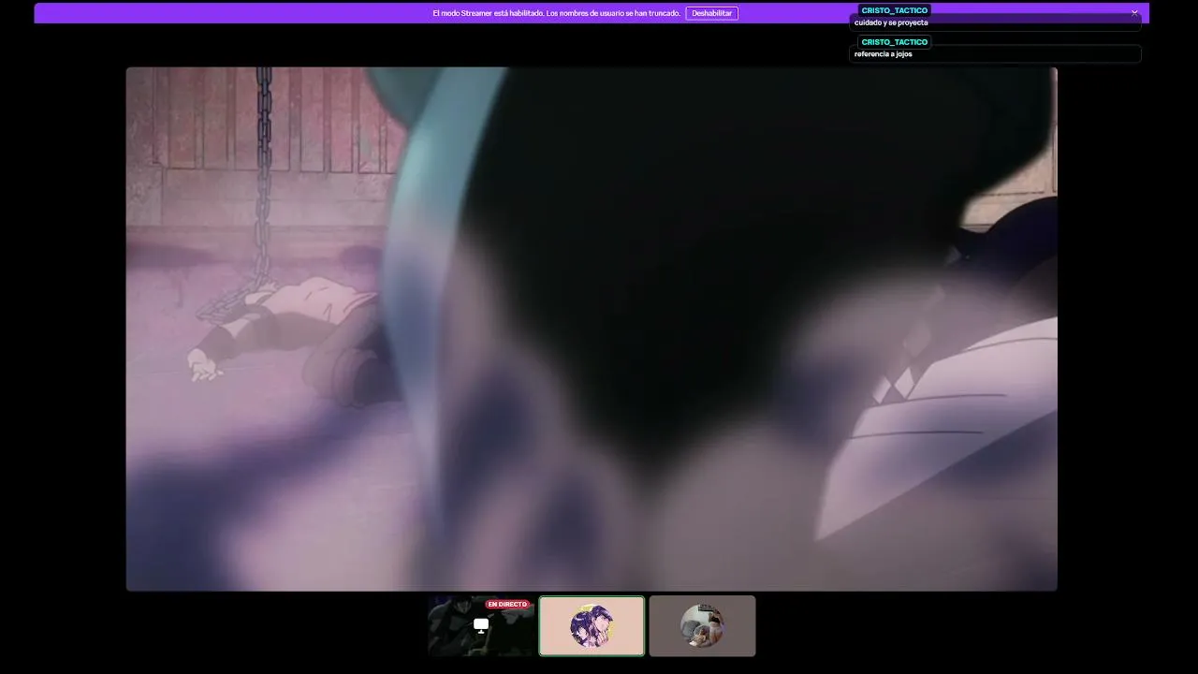Viewport: 1198px width, 674px height.
Task: Dismiss the Streamer mode banner with X
Action: pos(1134,13)
